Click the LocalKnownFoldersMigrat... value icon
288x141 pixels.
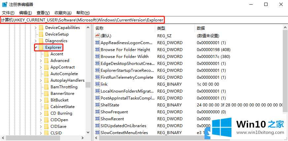pyautogui.click(x=97, y=91)
